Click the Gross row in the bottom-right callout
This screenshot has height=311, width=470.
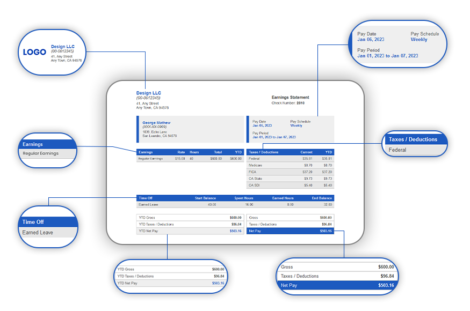coord(337,266)
